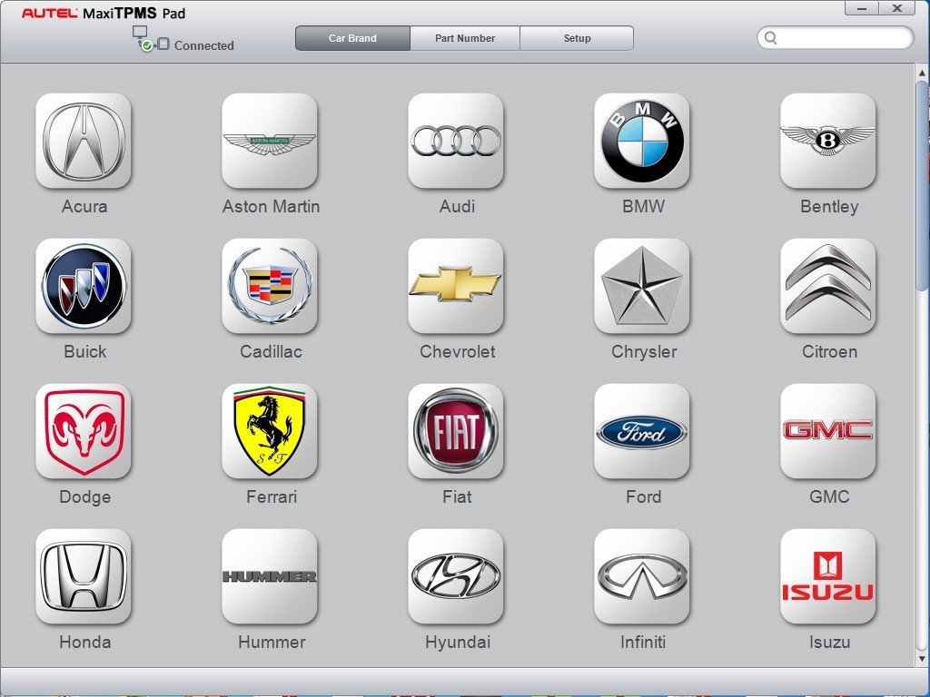The image size is (930, 697).
Task: Open the Acura brand icon
Action: click(x=84, y=141)
